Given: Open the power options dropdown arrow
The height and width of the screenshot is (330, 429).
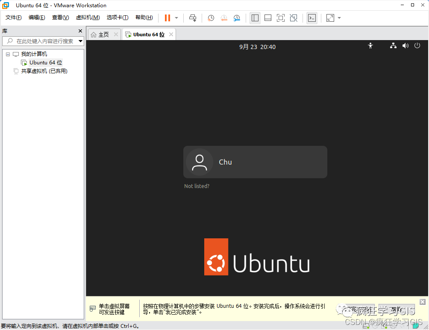Looking at the screenshot, I should click(x=176, y=18).
